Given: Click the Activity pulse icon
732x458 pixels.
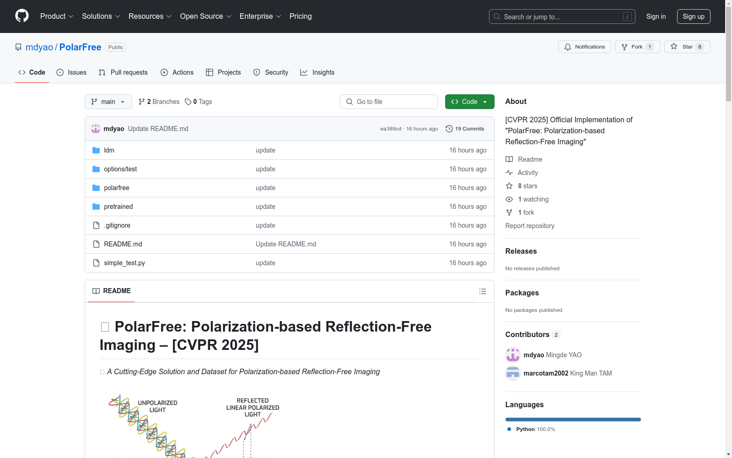Looking at the screenshot, I should coord(509,173).
